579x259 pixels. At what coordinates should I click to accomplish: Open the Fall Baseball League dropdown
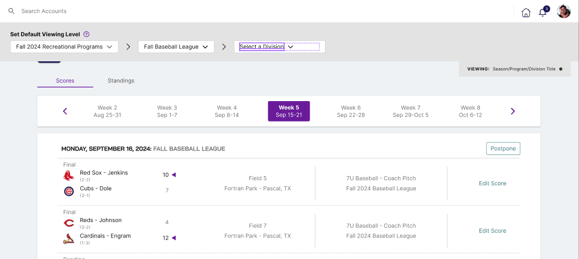tap(176, 47)
